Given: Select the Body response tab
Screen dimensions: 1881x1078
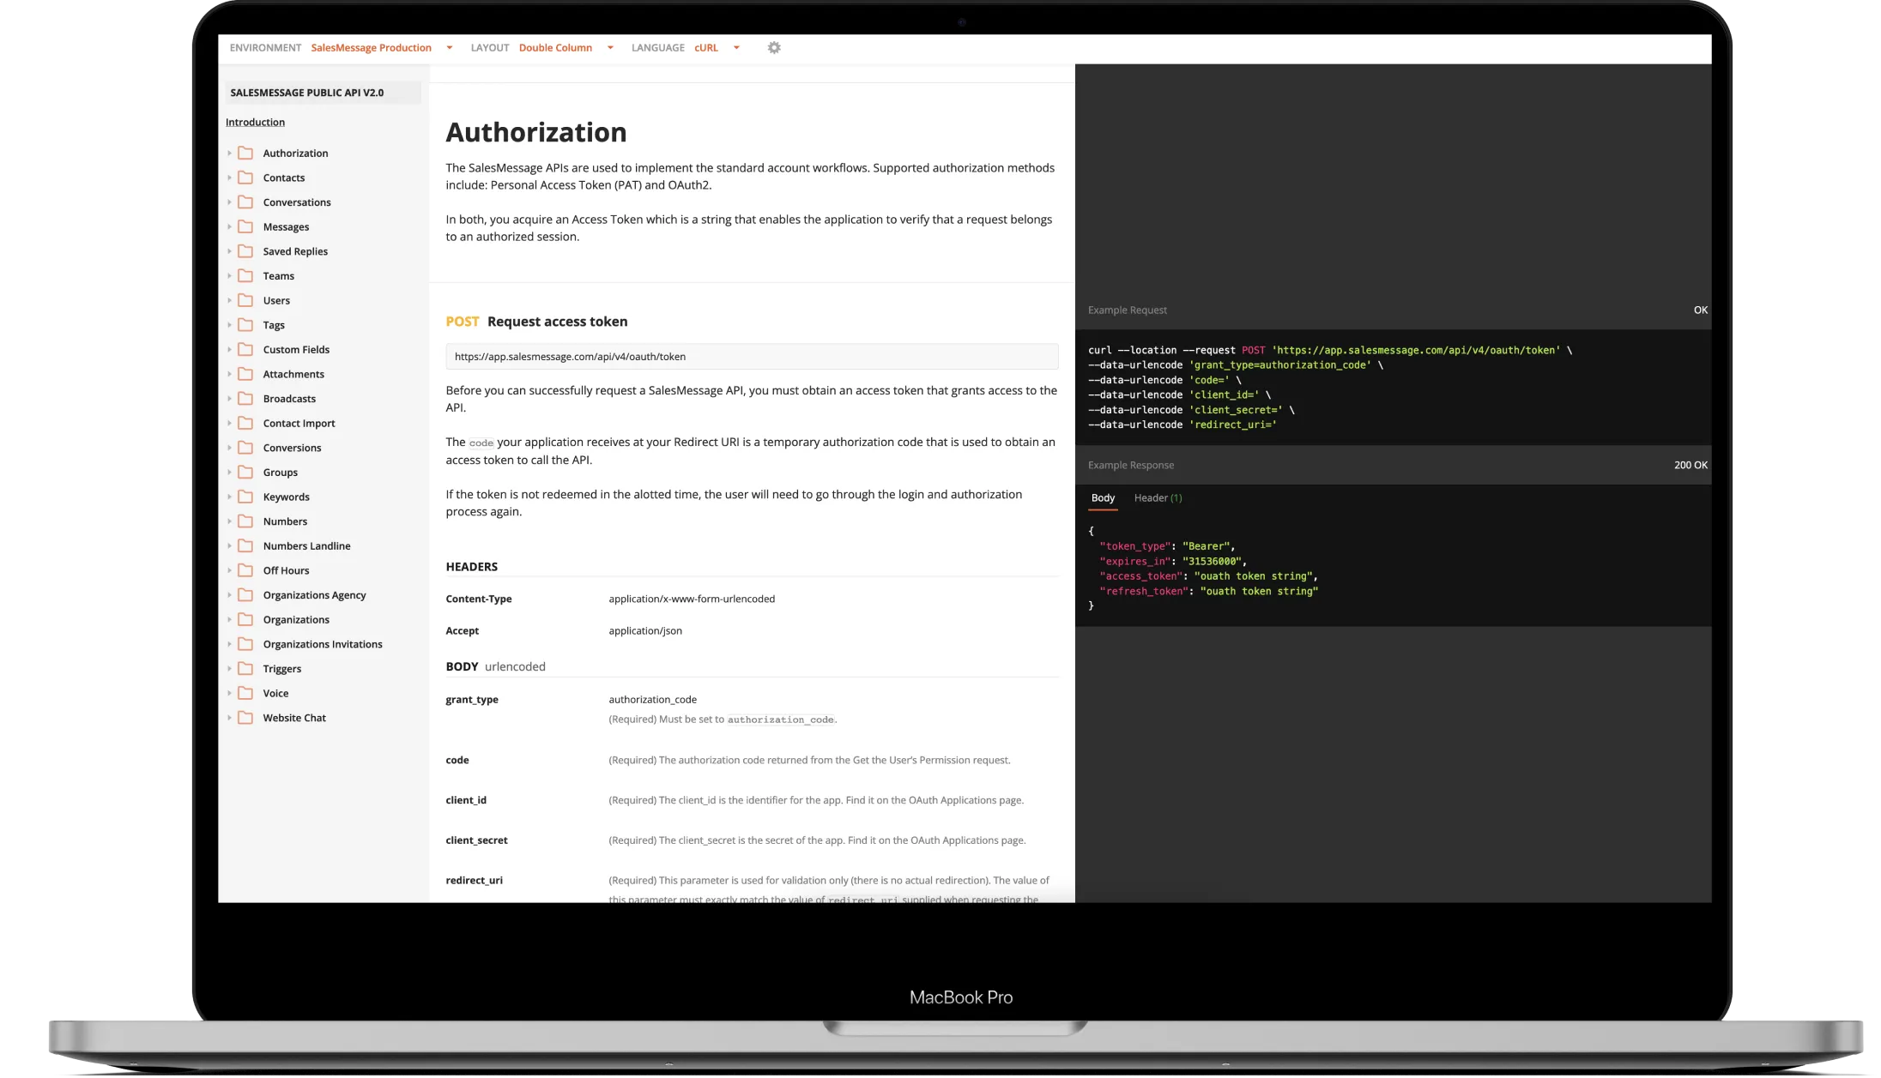Looking at the screenshot, I should (1103, 498).
